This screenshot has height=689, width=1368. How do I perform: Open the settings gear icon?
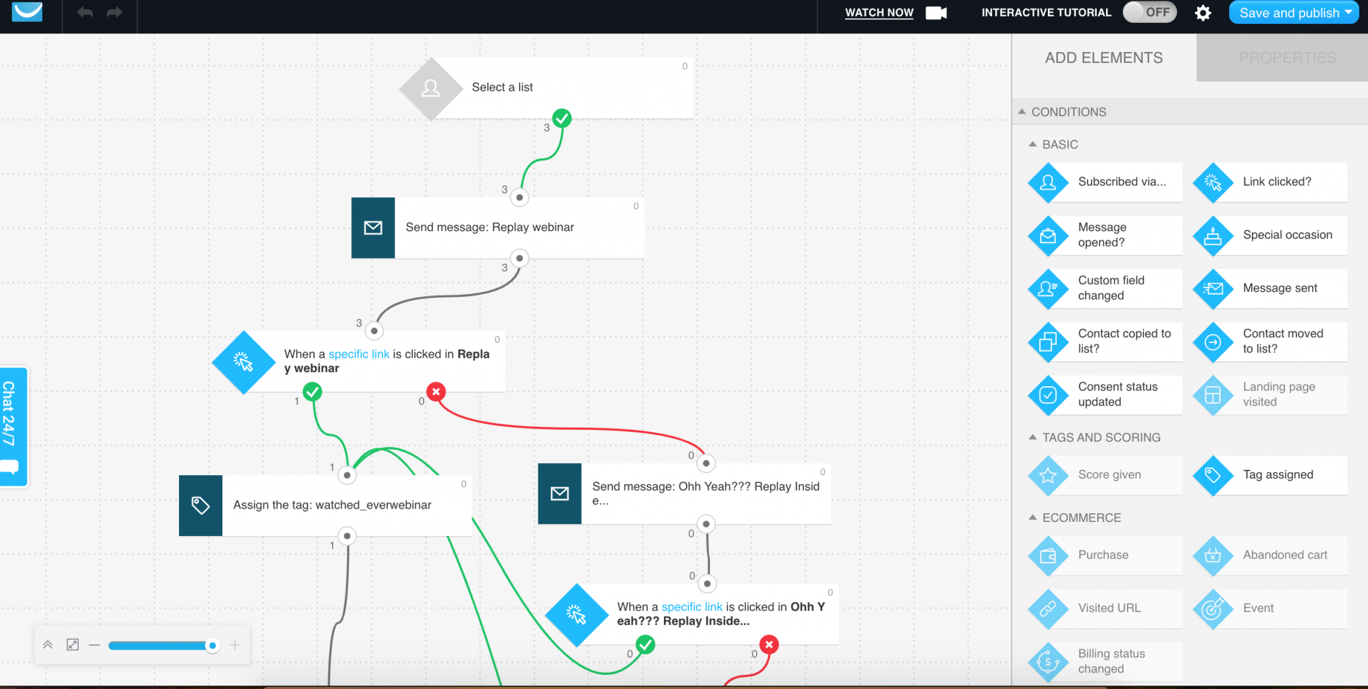pos(1202,13)
